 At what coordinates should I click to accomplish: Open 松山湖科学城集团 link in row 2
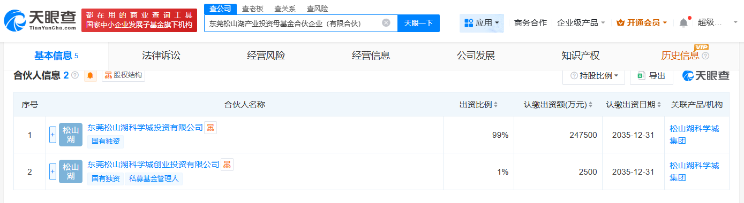[694, 171]
